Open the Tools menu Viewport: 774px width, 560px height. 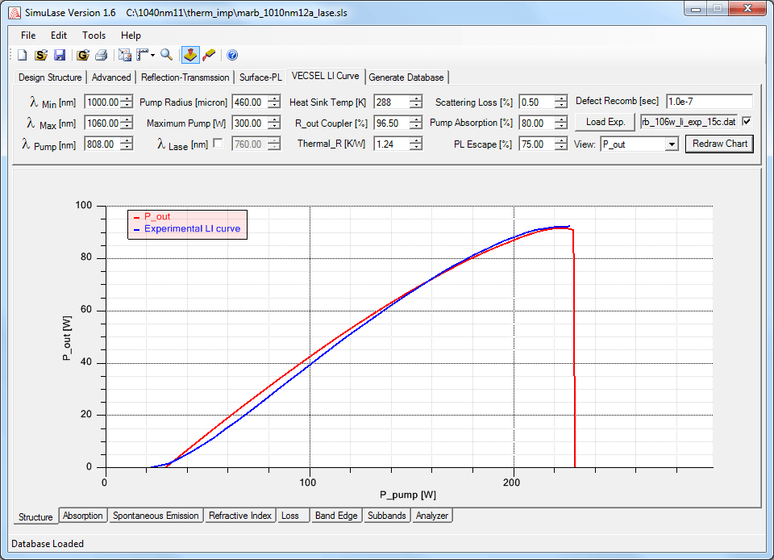94,36
